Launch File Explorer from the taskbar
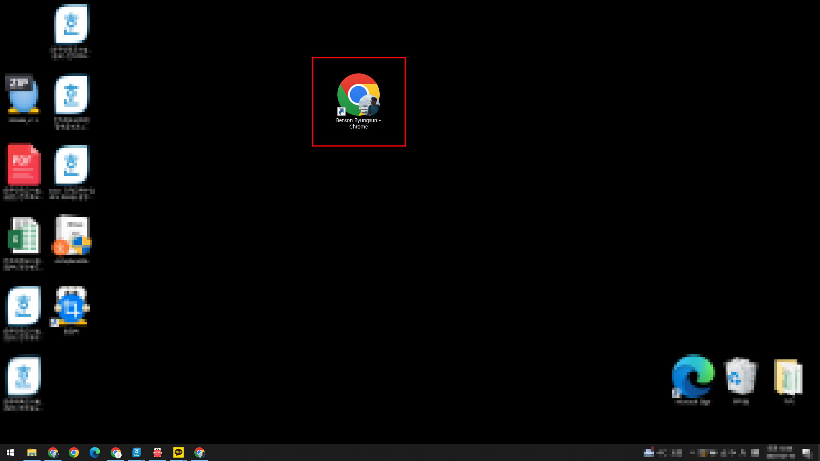Screen dimensions: 820x461 pyautogui.click(x=32, y=452)
